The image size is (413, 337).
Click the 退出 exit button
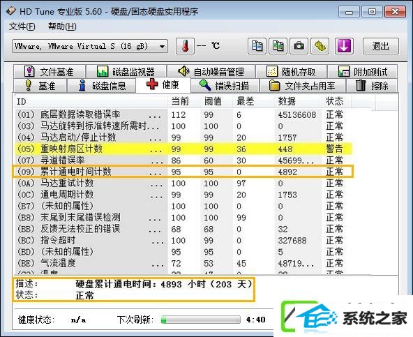[381, 46]
